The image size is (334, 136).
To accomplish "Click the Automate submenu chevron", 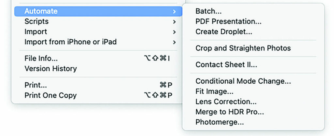I will [175, 11].
